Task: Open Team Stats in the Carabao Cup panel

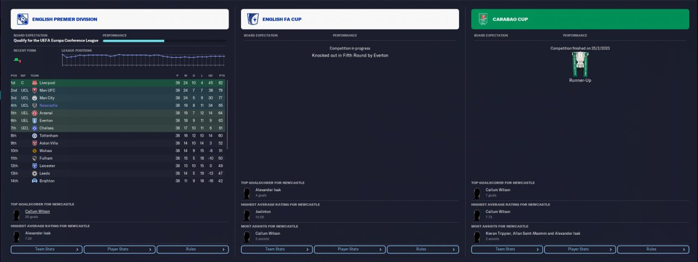Action: click(x=507, y=249)
